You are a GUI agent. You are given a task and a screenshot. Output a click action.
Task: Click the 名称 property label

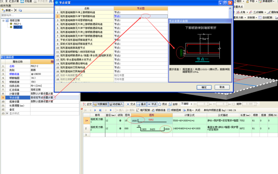click(x=12, y=66)
